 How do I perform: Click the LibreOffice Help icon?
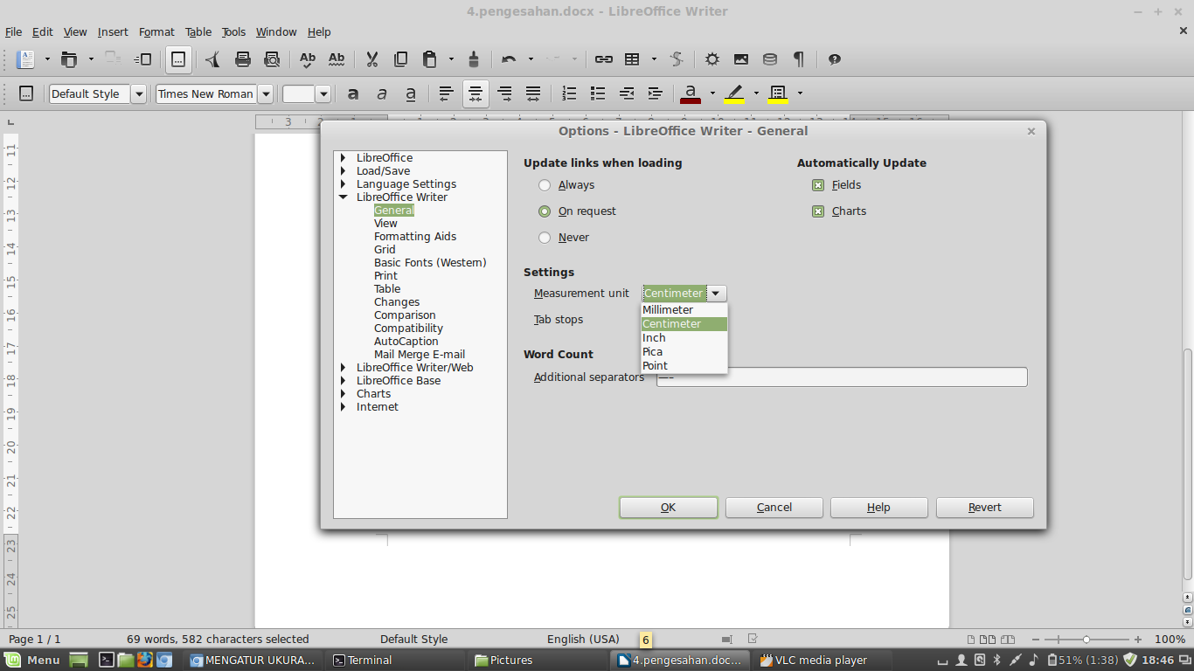coord(835,59)
